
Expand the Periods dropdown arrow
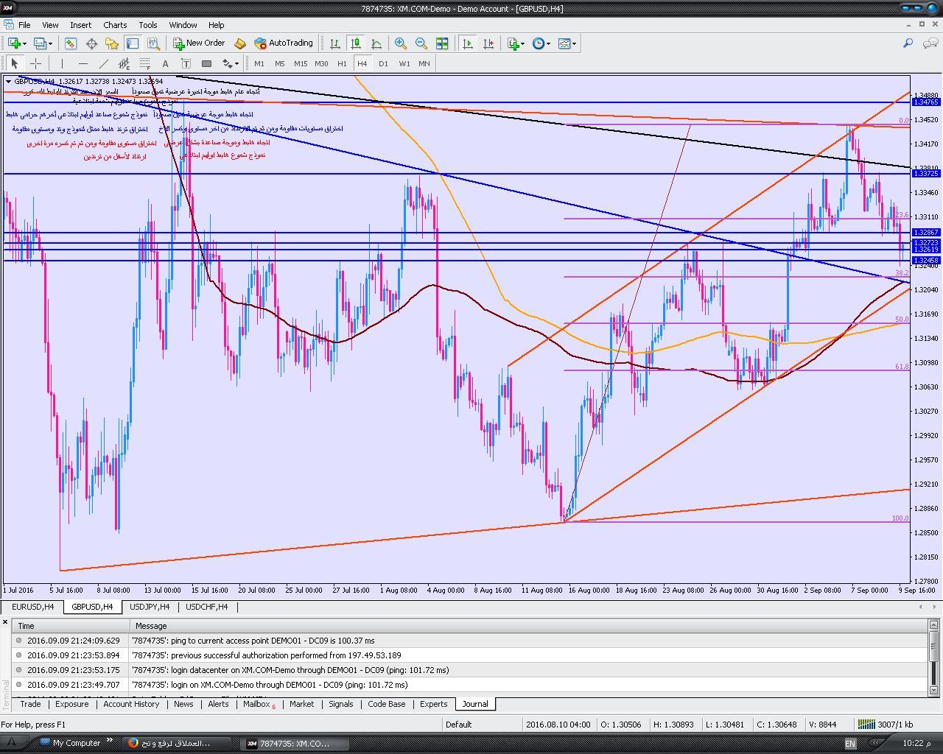548,43
